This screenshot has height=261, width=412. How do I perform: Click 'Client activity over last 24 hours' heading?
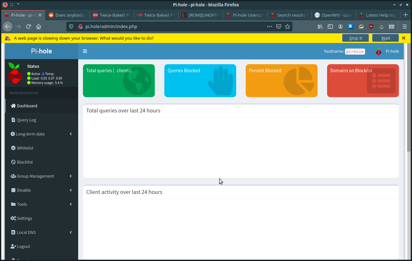click(124, 192)
